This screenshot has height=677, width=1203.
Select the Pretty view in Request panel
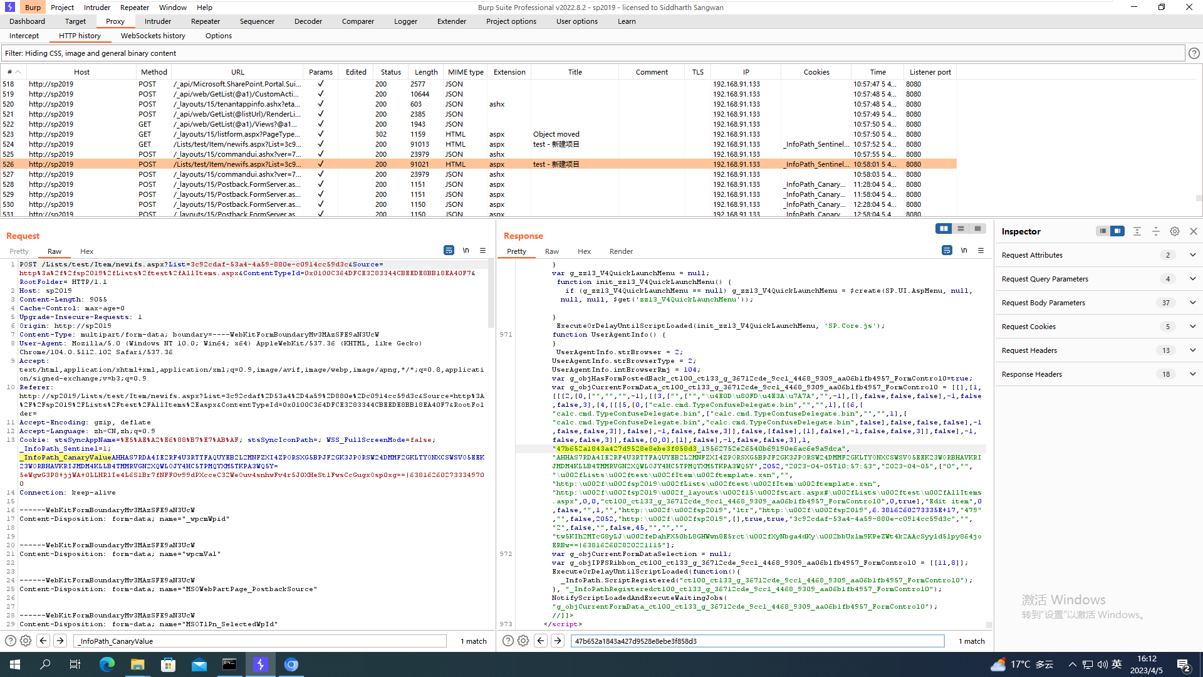pyautogui.click(x=19, y=251)
